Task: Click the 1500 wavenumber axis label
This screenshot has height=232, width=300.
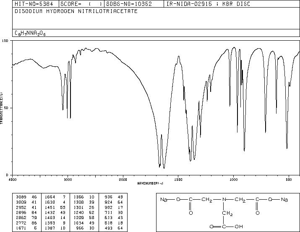Action: 178,180
